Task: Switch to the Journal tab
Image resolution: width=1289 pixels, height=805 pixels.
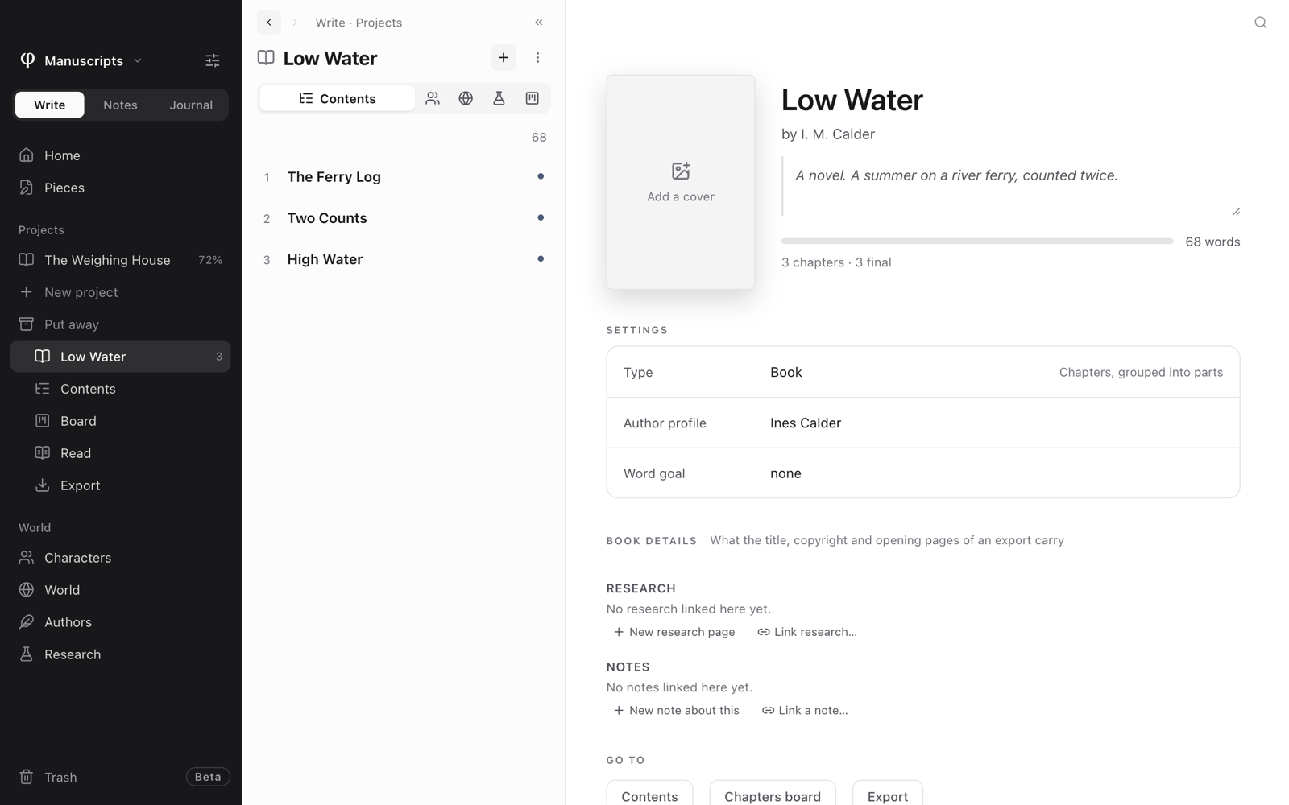Action: pyautogui.click(x=191, y=105)
